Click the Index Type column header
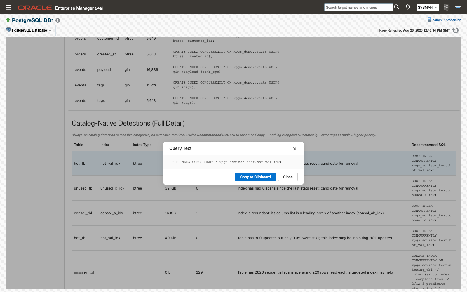 coord(142,145)
